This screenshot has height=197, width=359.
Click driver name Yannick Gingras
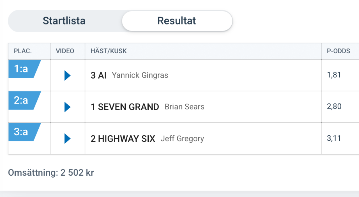tap(140, 75)
